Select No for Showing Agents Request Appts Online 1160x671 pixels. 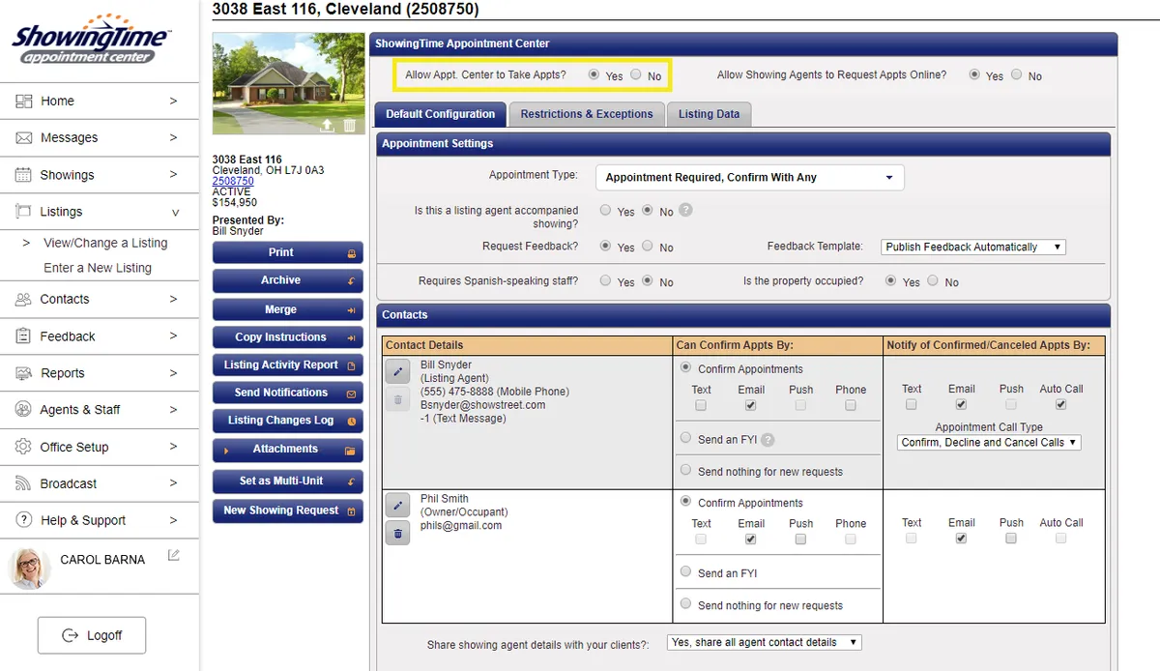(1016, 74)
